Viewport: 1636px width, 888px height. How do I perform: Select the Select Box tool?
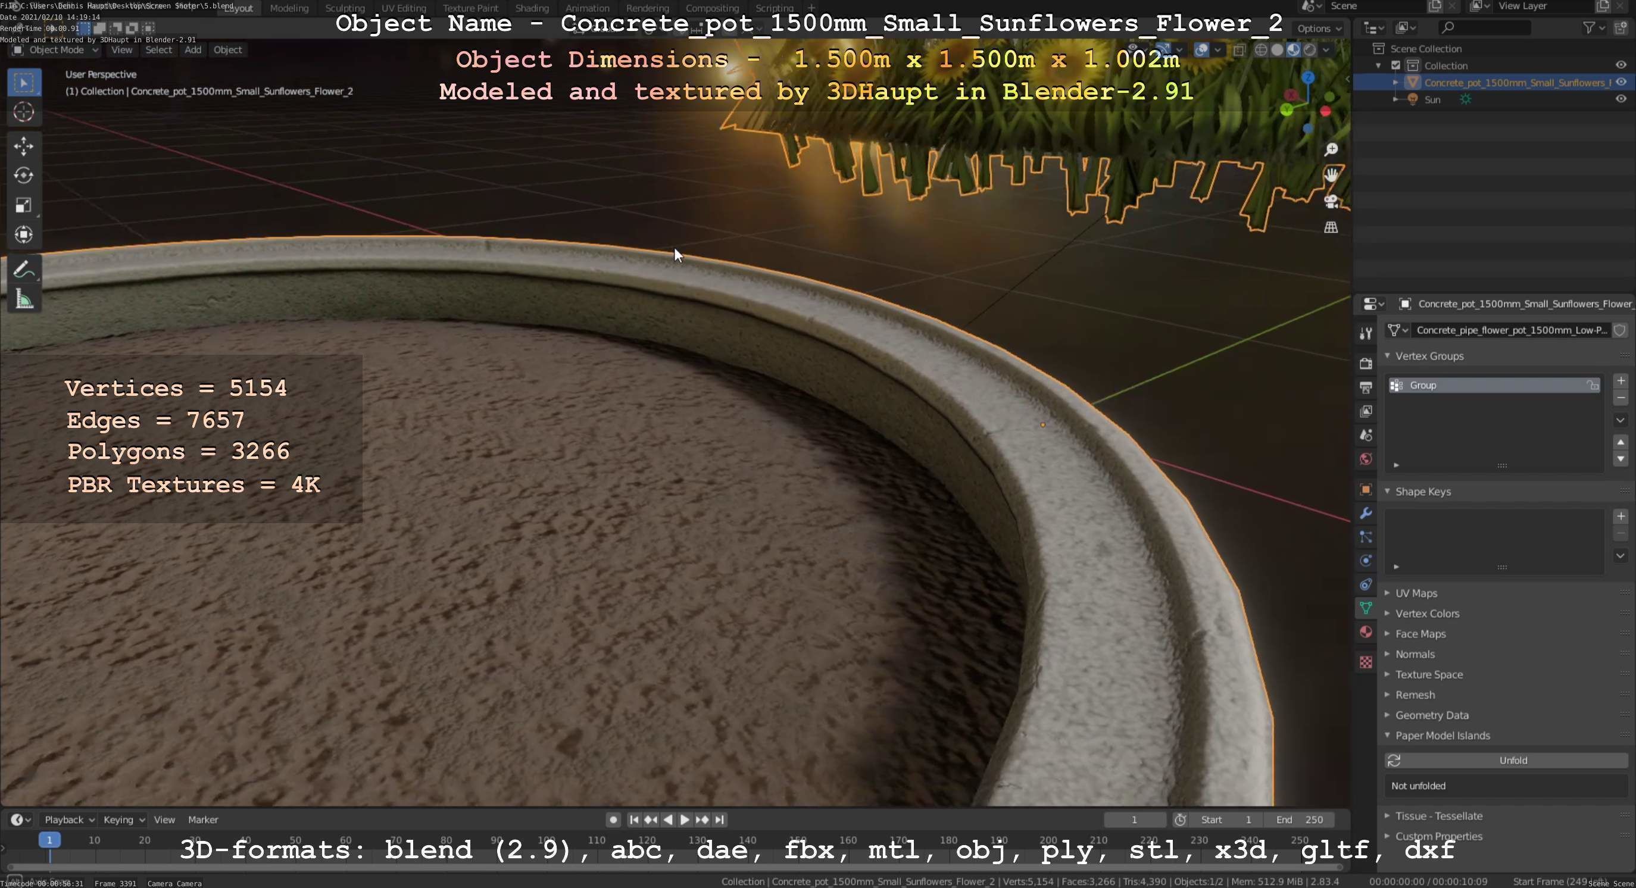[23, 83]
